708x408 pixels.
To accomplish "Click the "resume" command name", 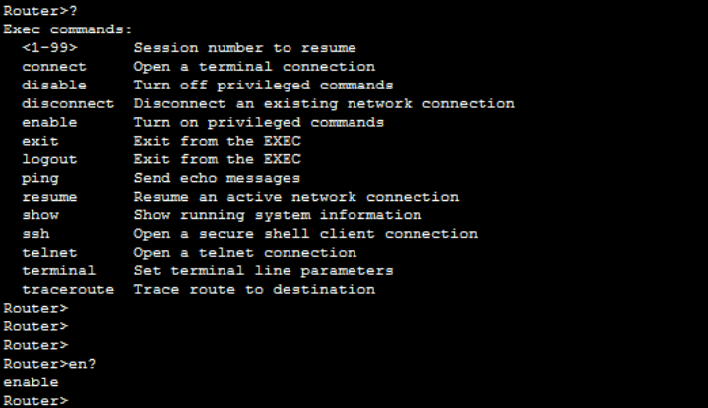I will (49, 197).
